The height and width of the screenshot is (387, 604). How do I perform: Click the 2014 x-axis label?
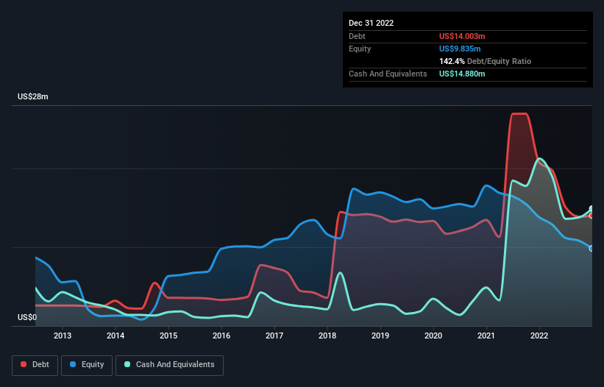pyautogui.click(x=116, y=335)
